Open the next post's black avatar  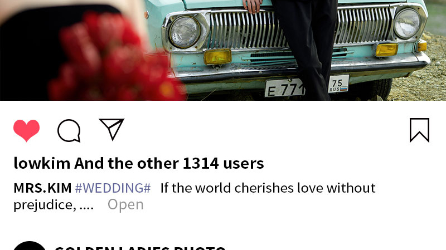pos(30,246)
